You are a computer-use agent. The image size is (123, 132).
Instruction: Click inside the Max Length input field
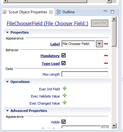coord(85,74)
